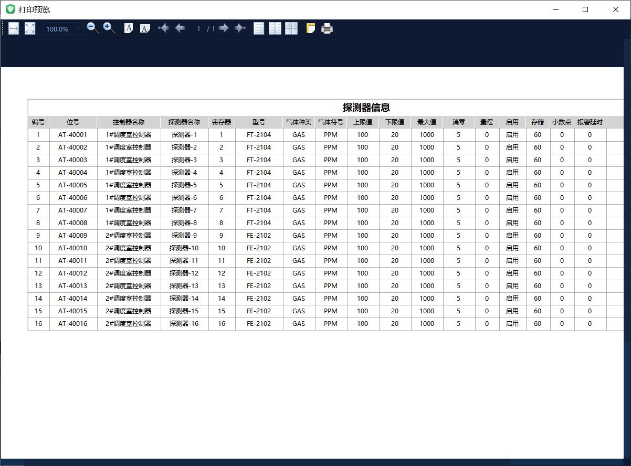
Task: Fit the page to window width
Action: click(14, 28)
